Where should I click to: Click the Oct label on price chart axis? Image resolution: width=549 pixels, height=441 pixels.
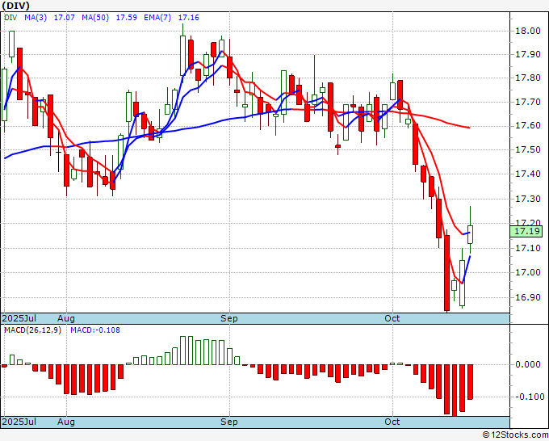coord(392,318)
